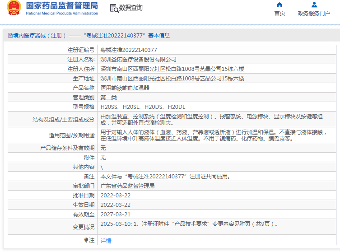Click the 有效期至 label
Screen dimensions: 340x252
coord(84,215)
